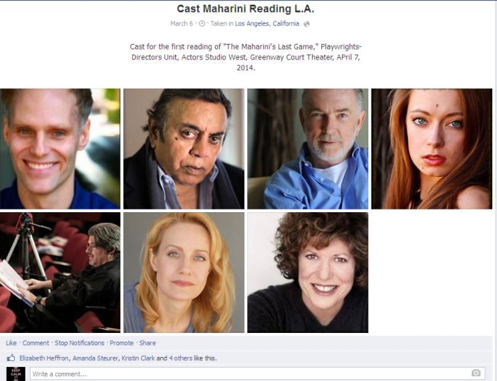This screenshot has height=381, width=497.
Task: Click into the Write a comment field
Action: tap(257, 374)
